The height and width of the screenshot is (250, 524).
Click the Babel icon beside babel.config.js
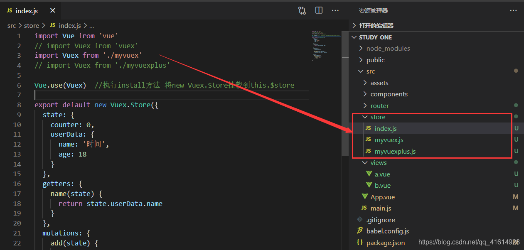(x=360, y=231)
